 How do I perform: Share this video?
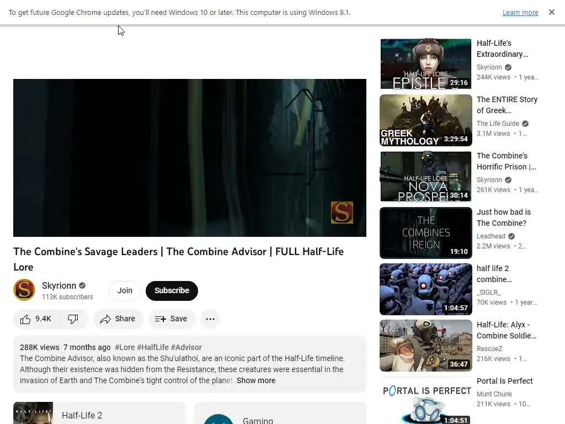click(118, 319)
